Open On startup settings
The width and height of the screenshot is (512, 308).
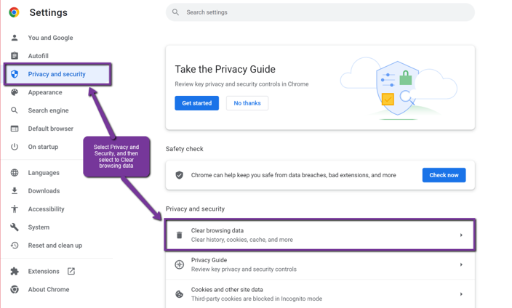pyautogui.click(x=43, y=147)
